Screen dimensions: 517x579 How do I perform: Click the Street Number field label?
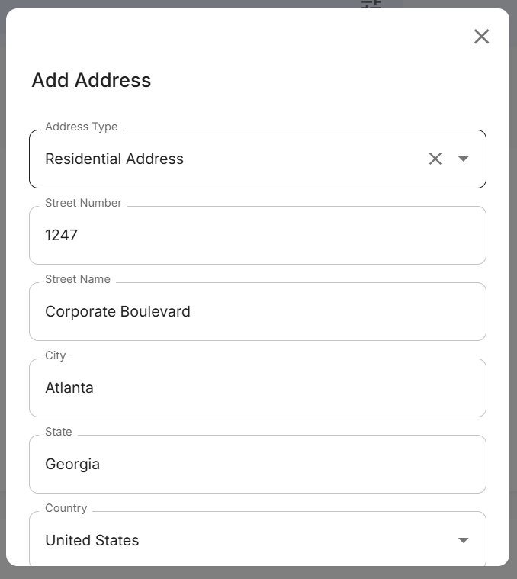[83, 203]
